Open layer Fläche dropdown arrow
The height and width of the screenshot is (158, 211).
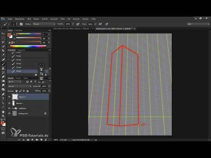pos(49,91)
